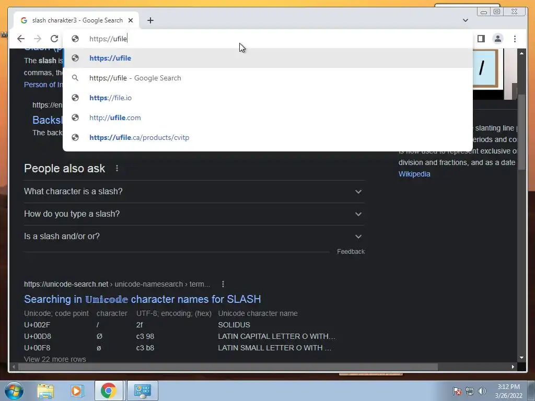The height and width of the screenshot is (401, 535).
Task: Close the slash charakter3 Google Search tab
Action: click(130, 20)
